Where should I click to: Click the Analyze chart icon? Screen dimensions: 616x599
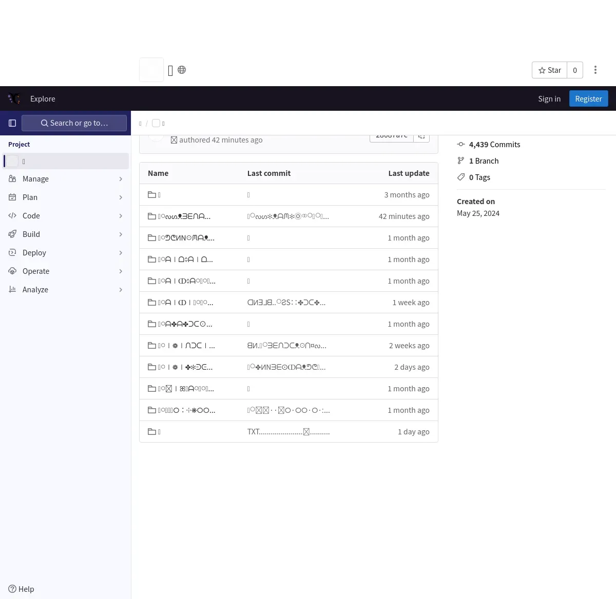(x=12, y=290)
